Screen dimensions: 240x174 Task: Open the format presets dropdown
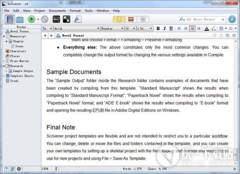coord(48,28)
